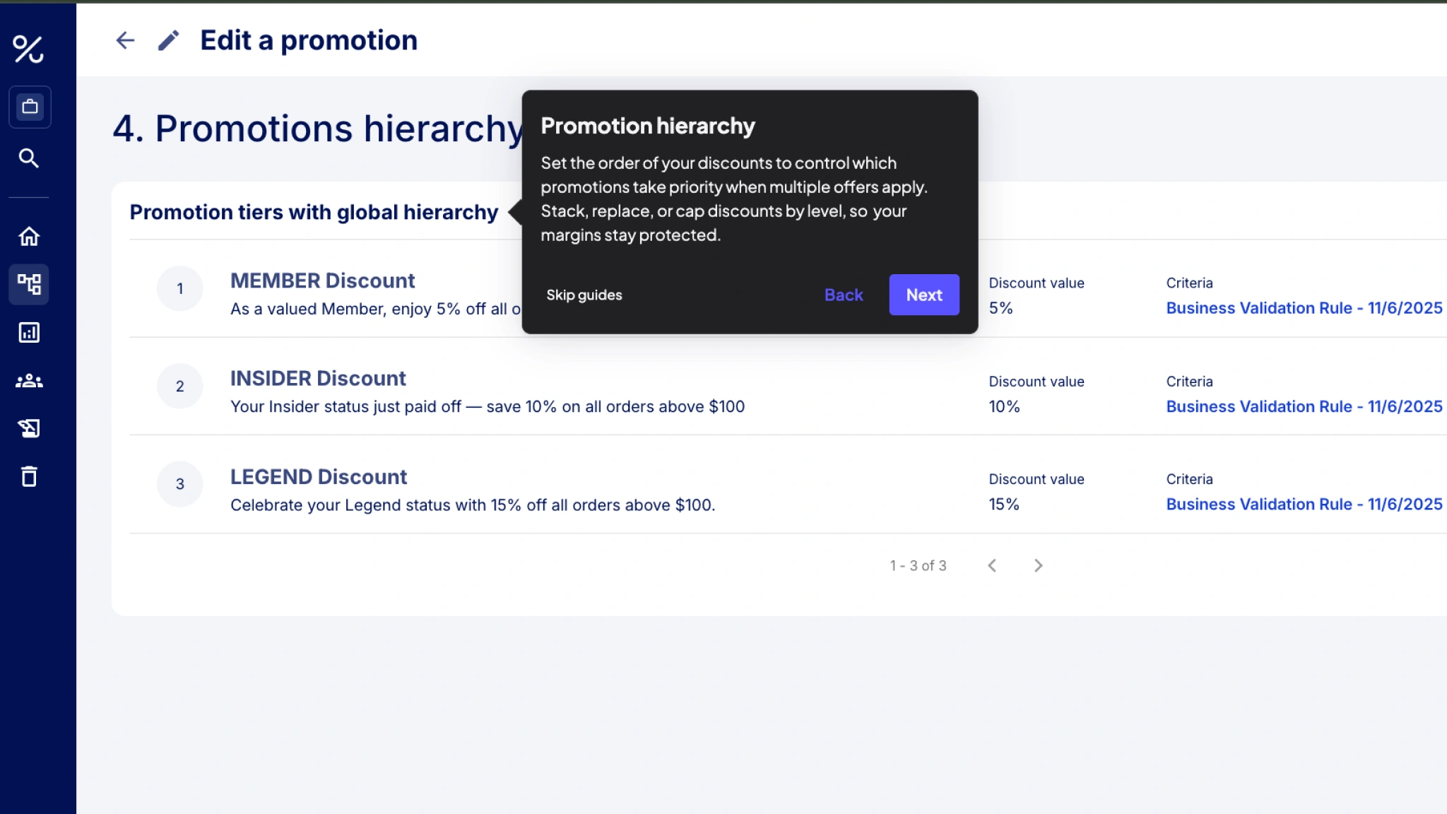Go to the next page with the pagination chevron
Screen dimensions: 1447x814
[x=1038, y=565]
